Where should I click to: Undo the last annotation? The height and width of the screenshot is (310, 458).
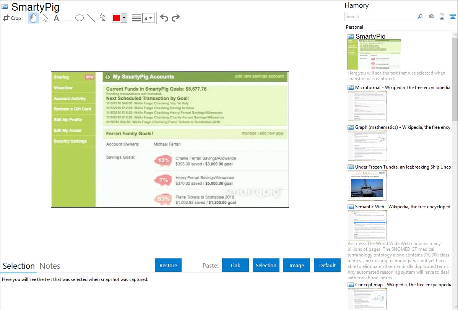[x=164, y=18]
